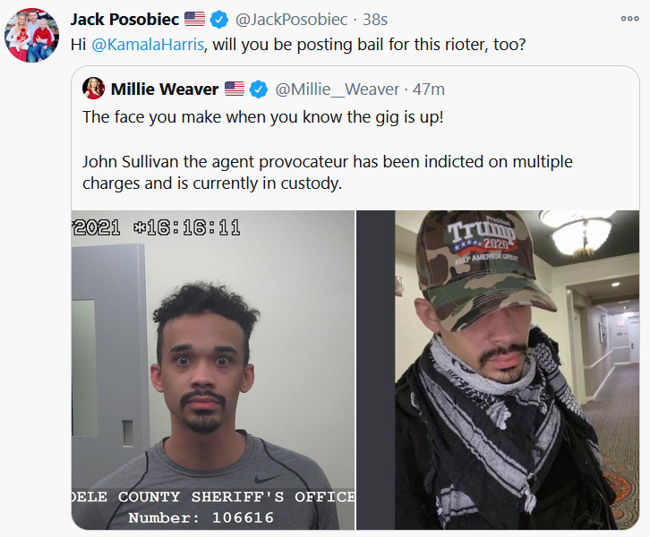
Task: Click the mugshot booking number 106616 caption
Action: click(201, 517)
